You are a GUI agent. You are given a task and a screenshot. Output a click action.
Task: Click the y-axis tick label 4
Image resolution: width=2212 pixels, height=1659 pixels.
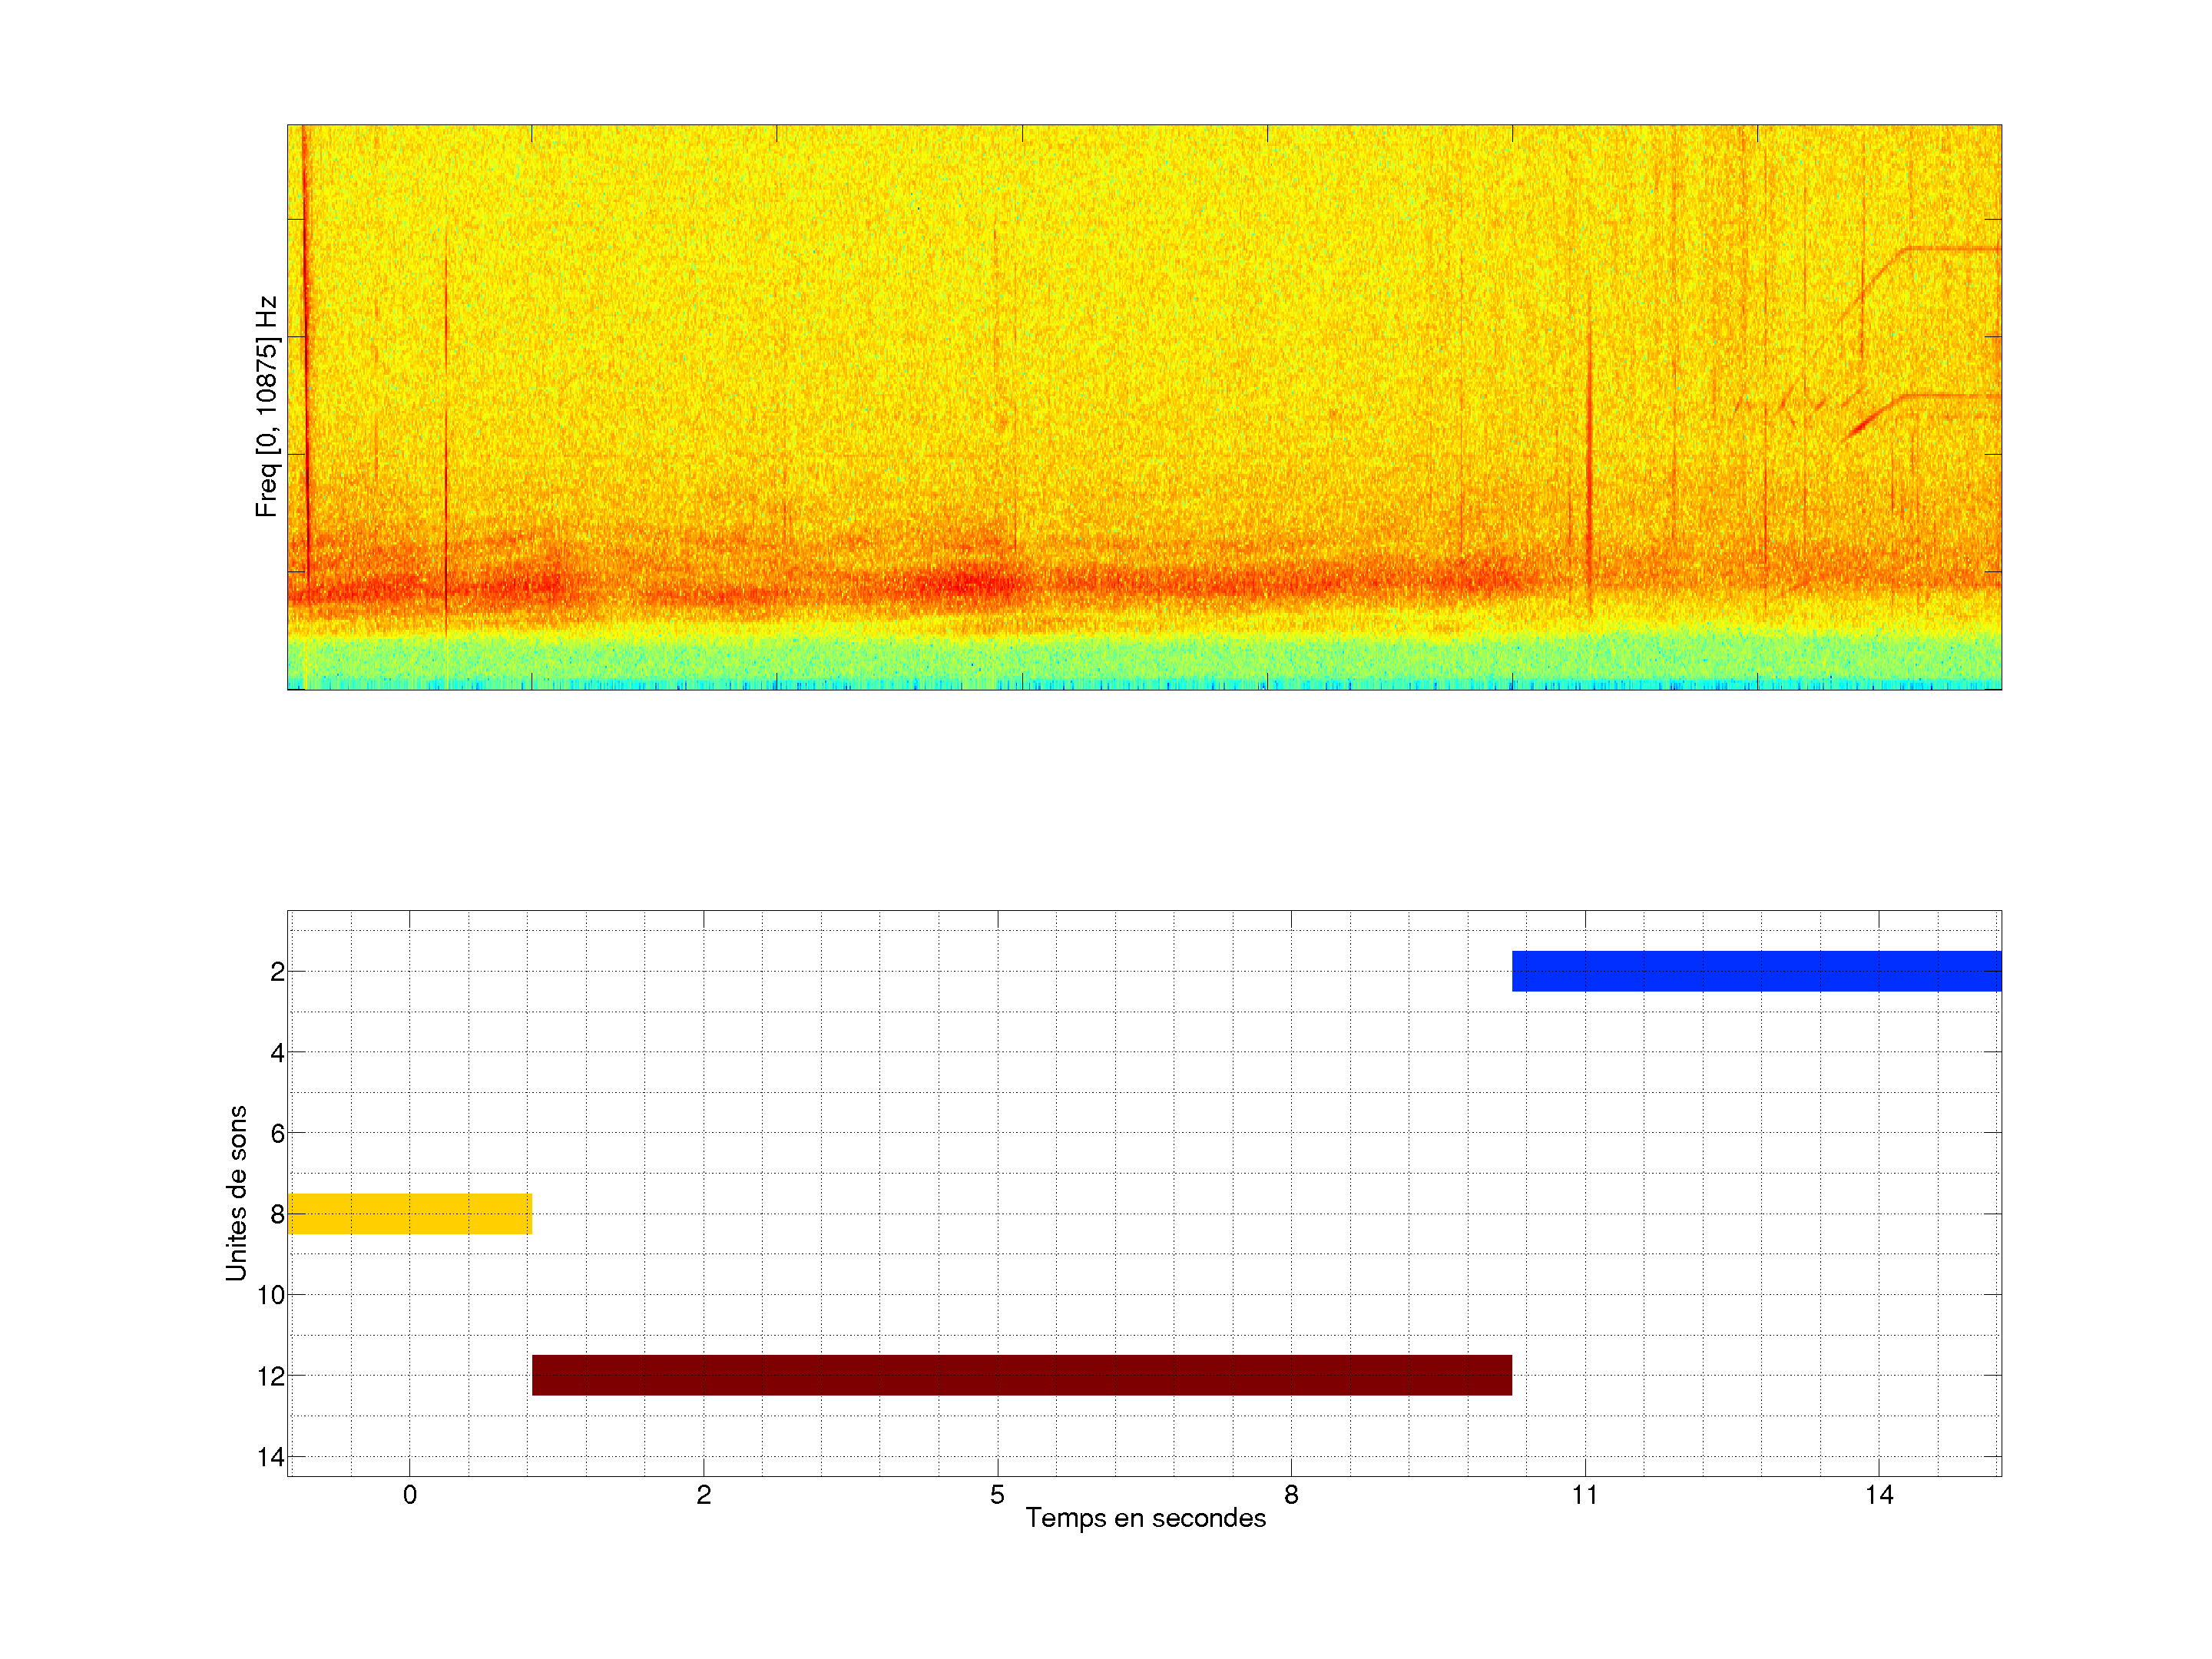coord(277,1052)
